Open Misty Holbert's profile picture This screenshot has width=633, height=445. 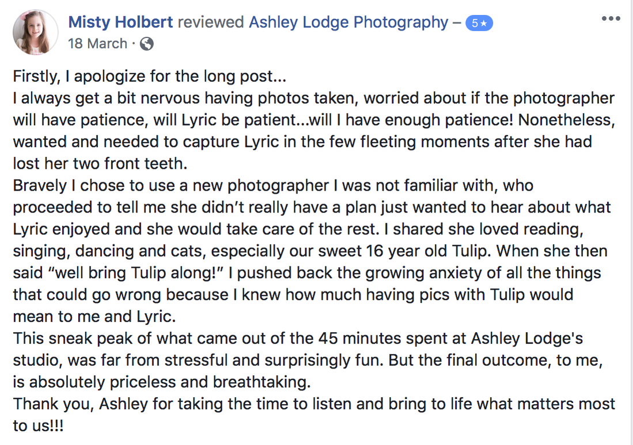click(x=36, y=32)
